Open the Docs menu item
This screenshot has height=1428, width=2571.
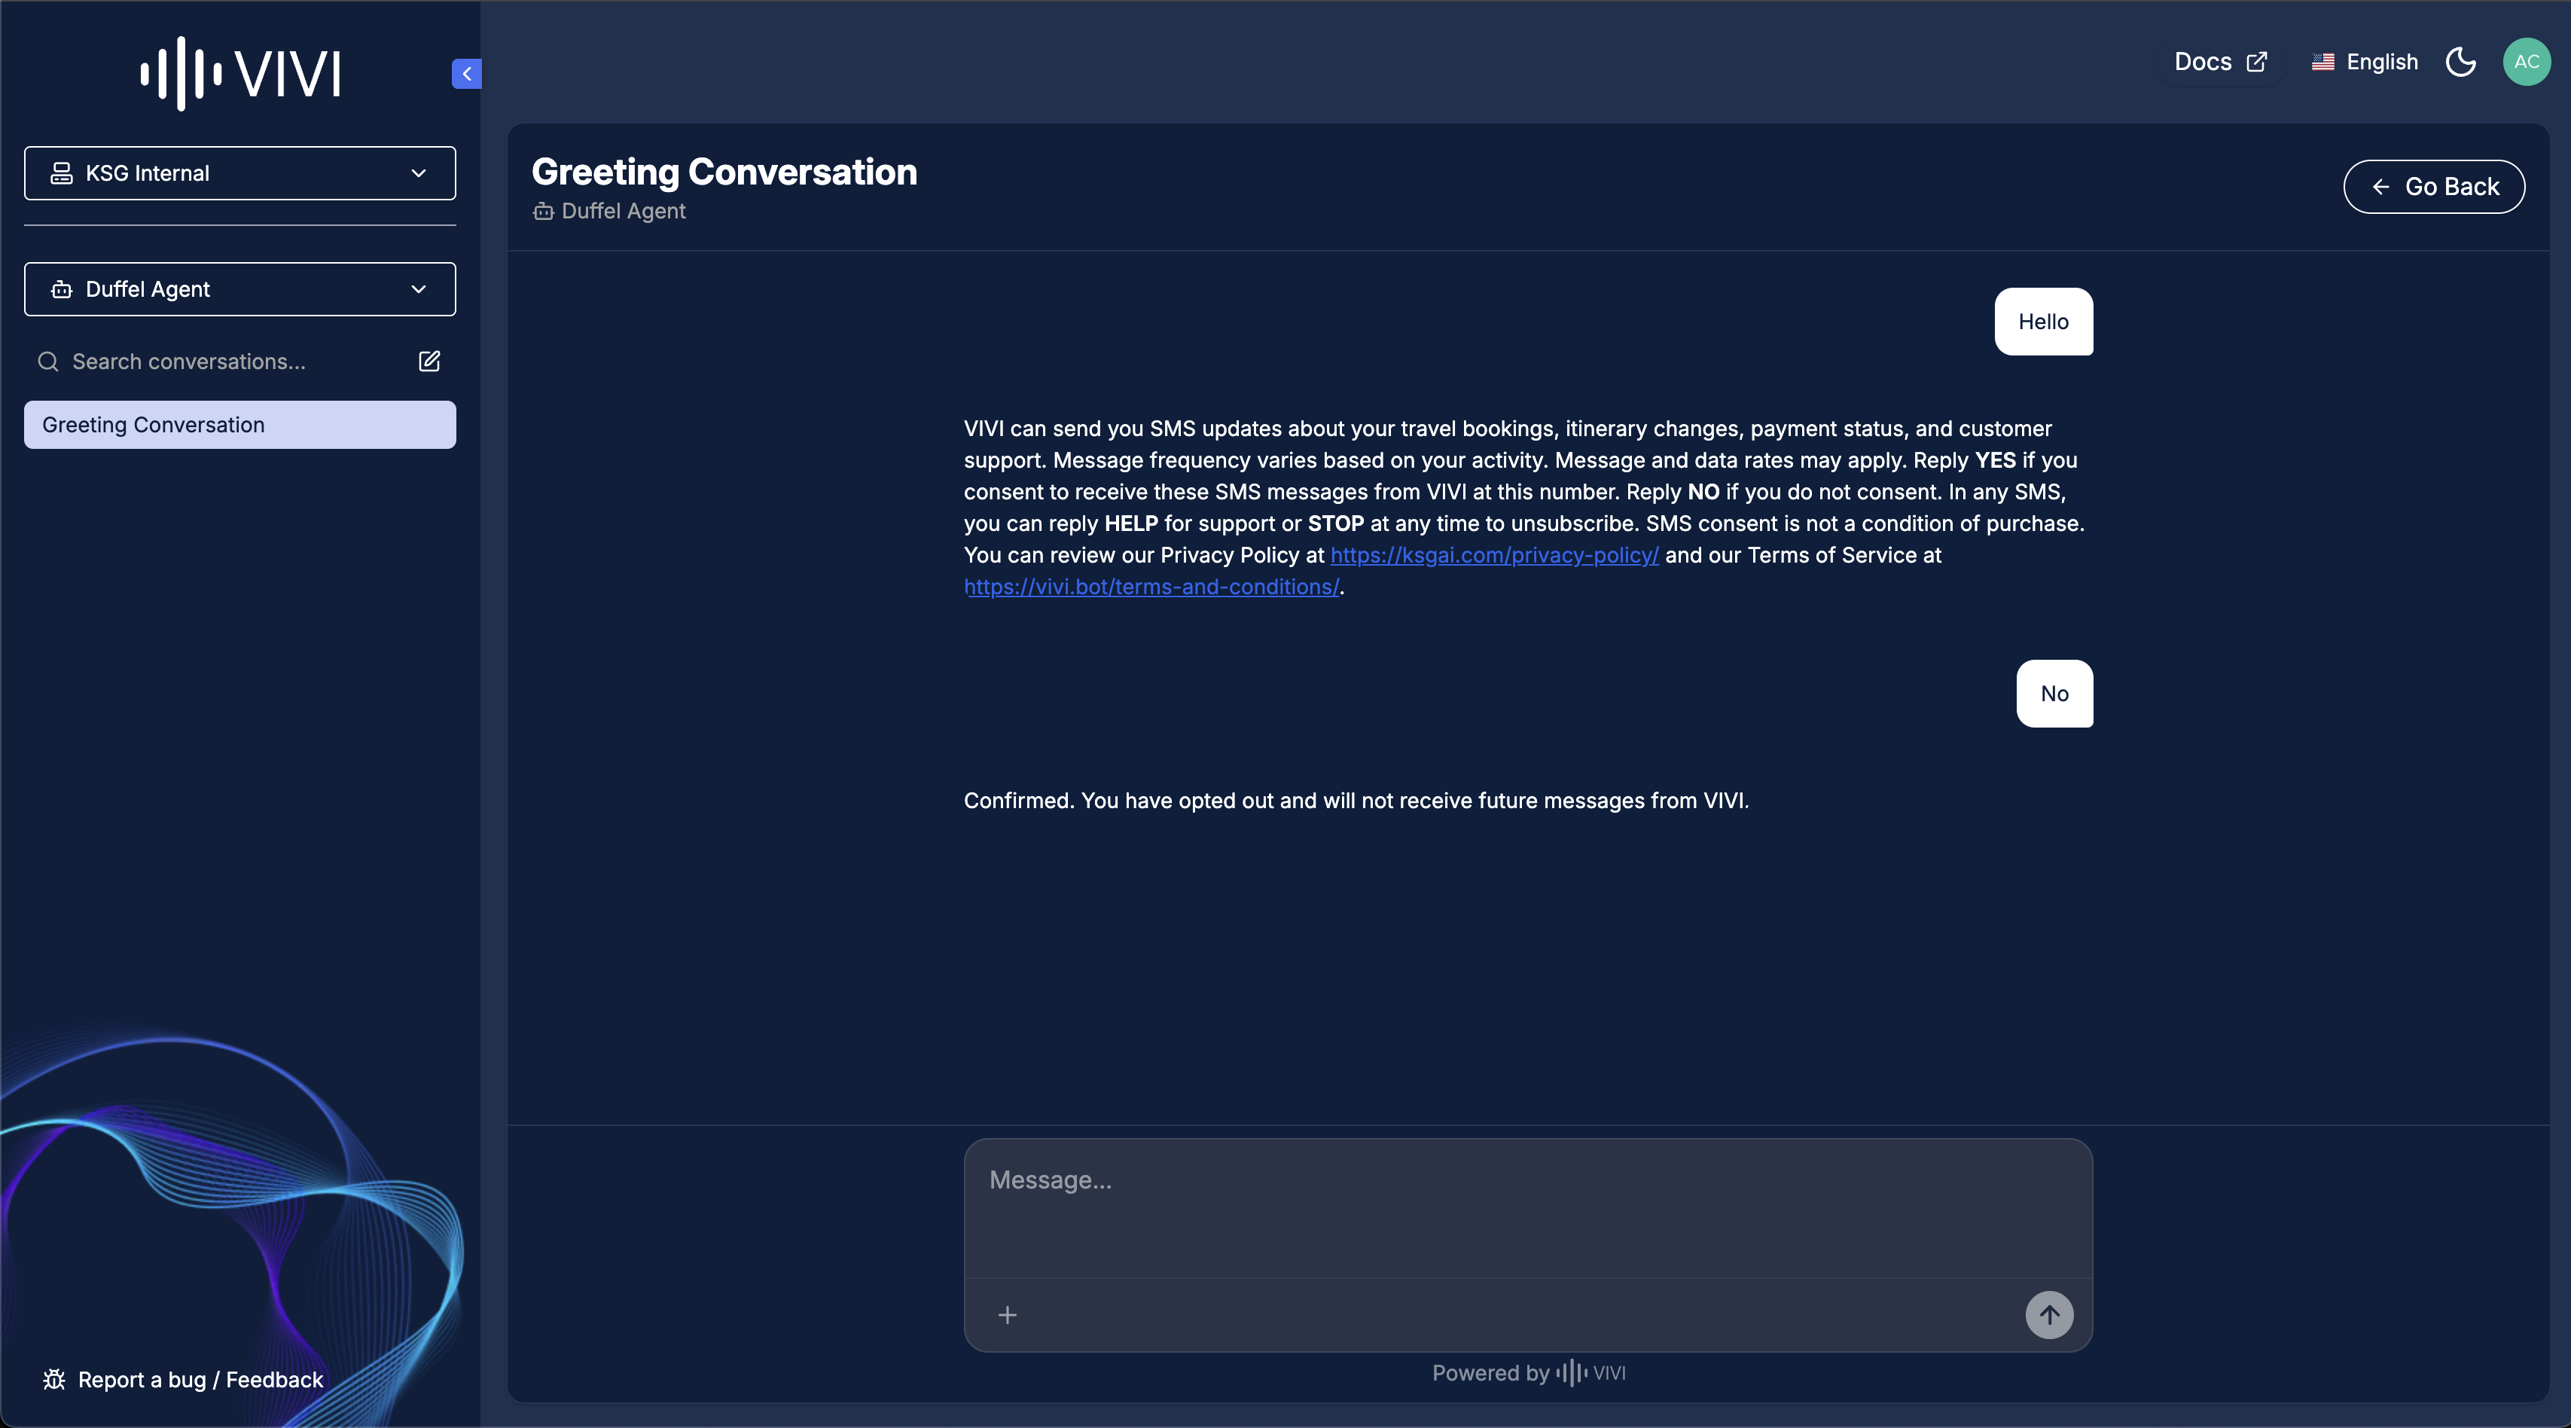point(2205,62)
